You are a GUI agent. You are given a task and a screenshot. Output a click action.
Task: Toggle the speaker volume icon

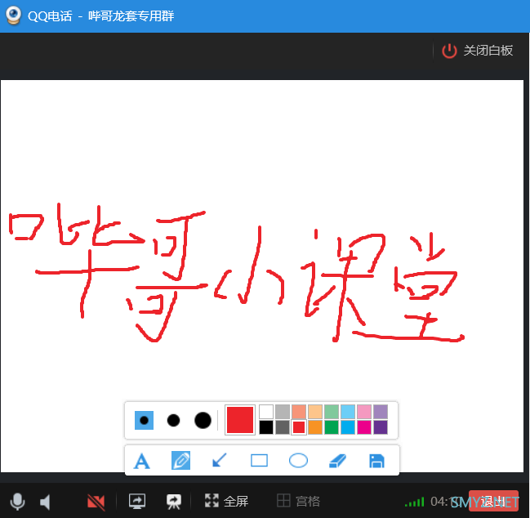click(46, 501)
